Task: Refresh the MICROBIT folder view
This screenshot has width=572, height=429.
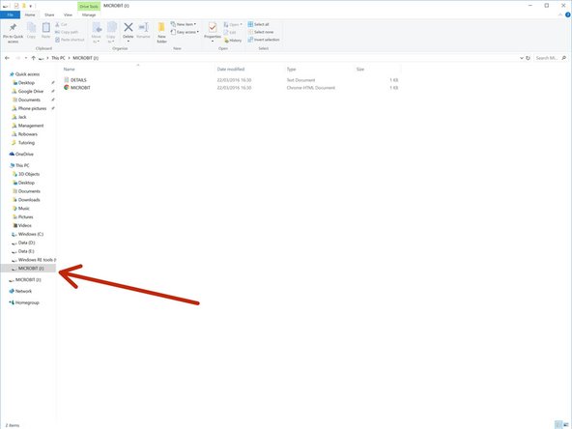Action: click(528, 58)
